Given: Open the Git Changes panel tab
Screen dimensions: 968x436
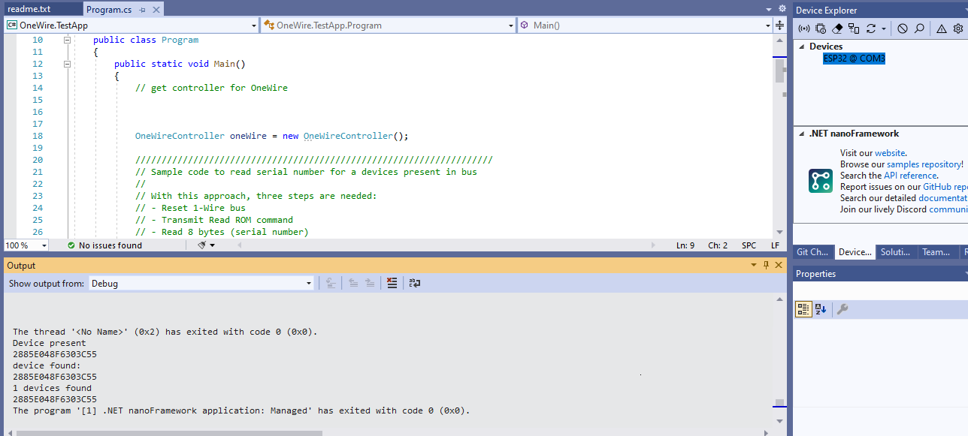Looking at the screenshot, I should [x=812, y=252].
